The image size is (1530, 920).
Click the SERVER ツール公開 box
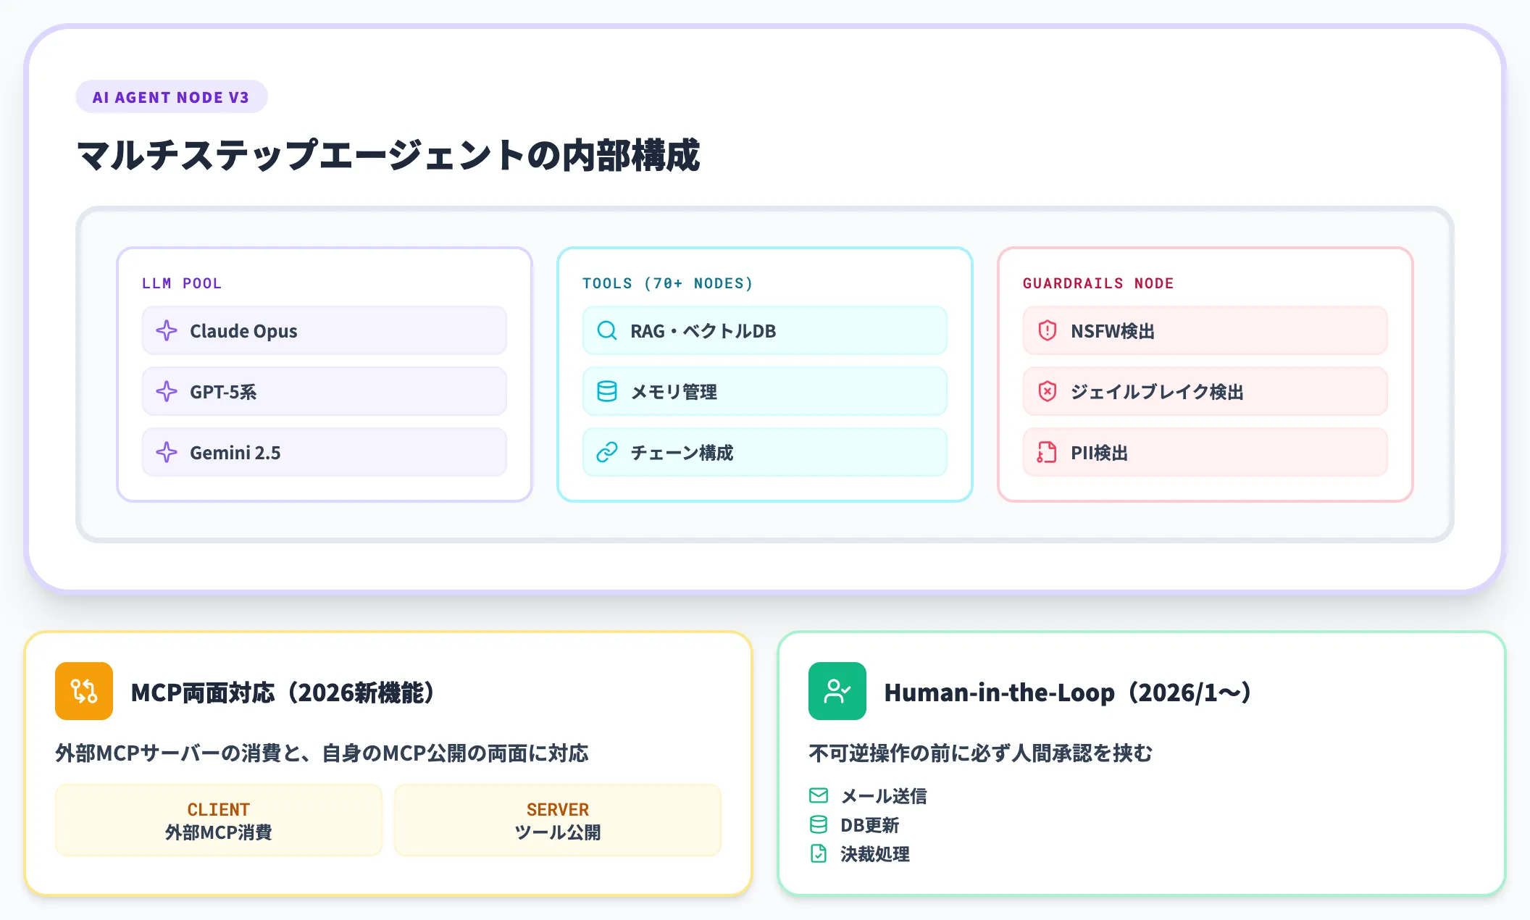(x=558, y=821)
